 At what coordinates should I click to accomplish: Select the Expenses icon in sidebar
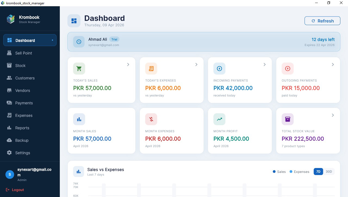[x=10, y=115]
